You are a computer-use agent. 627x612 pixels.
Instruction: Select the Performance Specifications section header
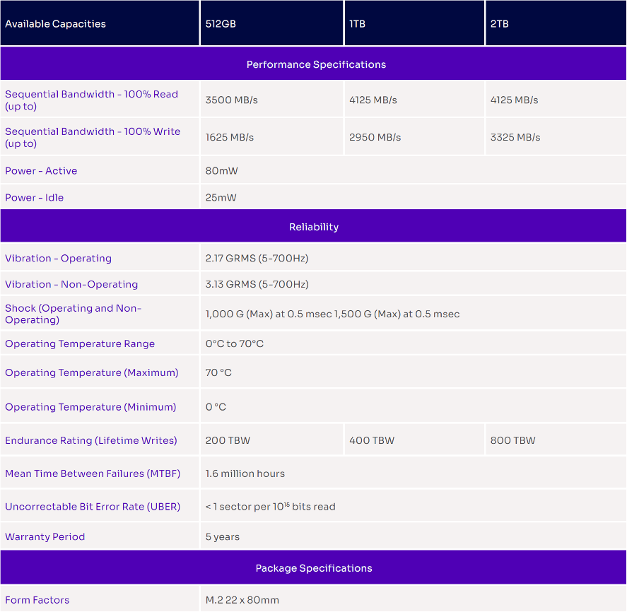coord(316,64)
